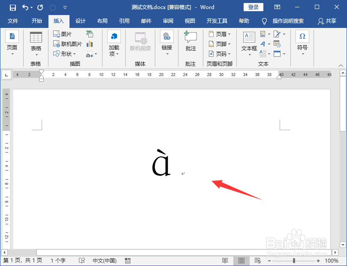Click the word count '1 个字'
Viewport: 347px width, 266px height.
click(58, 260)
